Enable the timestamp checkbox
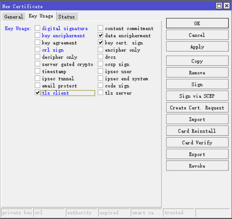The height and width of the screenshot is (219, 232). pos(37,71)
